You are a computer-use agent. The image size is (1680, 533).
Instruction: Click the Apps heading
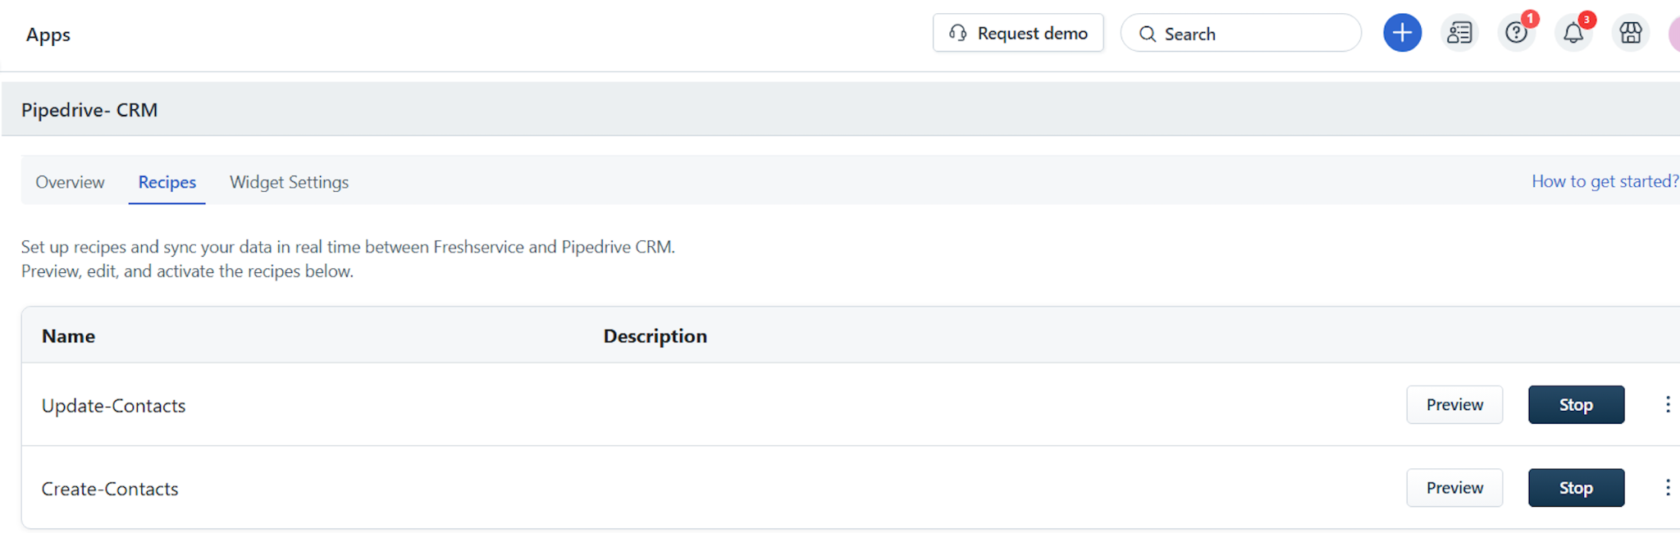48,35
